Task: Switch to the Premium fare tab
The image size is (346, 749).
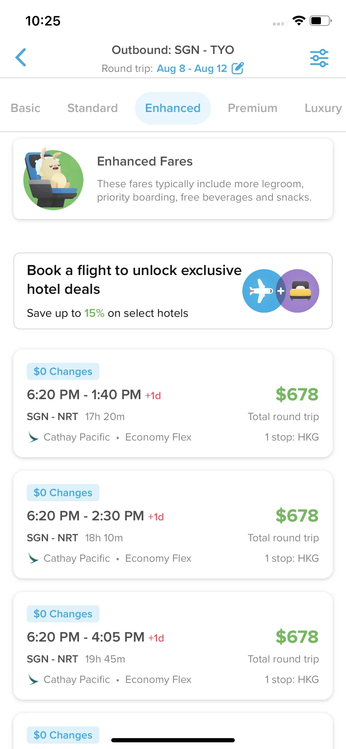Action: click(x=252, y=108)
